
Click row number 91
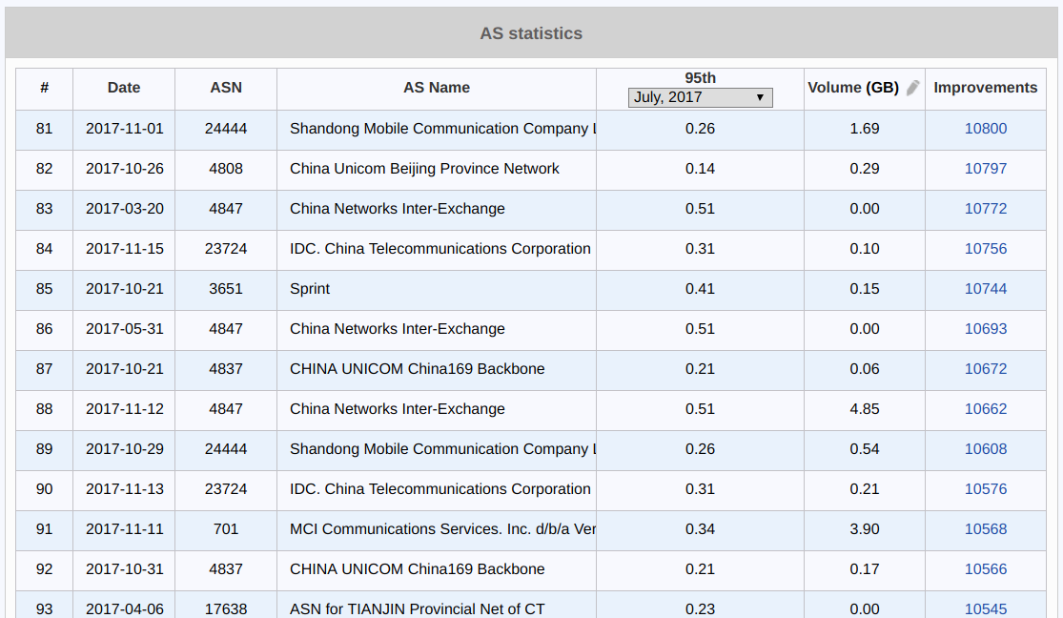coord(44,529)
